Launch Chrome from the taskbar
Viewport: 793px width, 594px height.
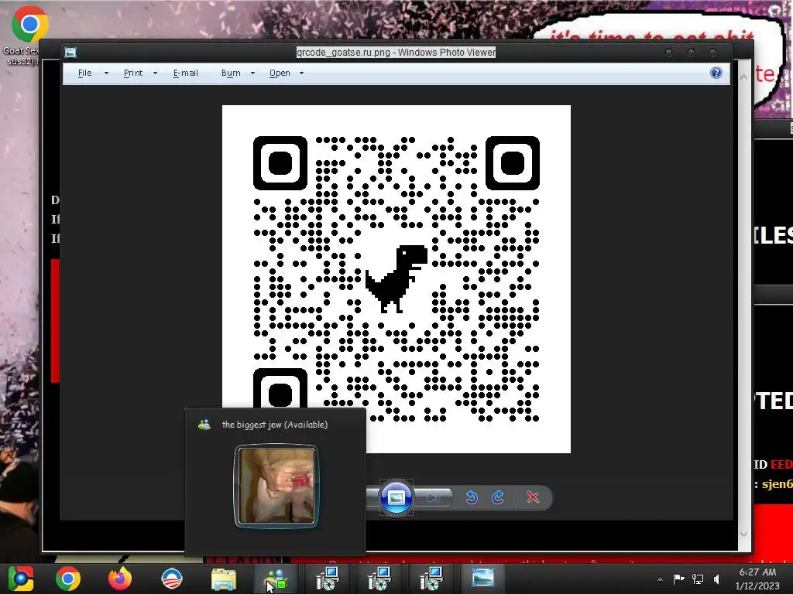[x=68, y=579]
